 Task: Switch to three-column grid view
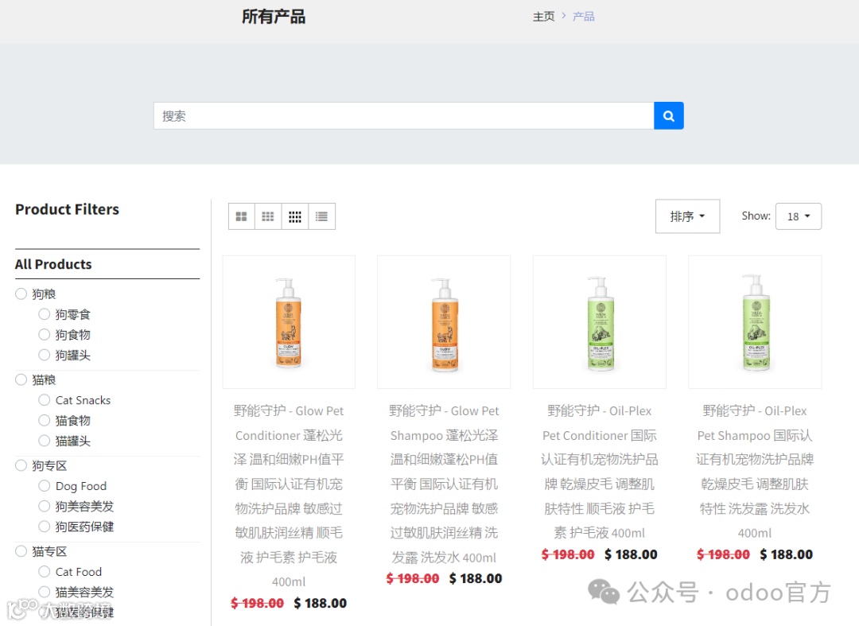[268, 216]
